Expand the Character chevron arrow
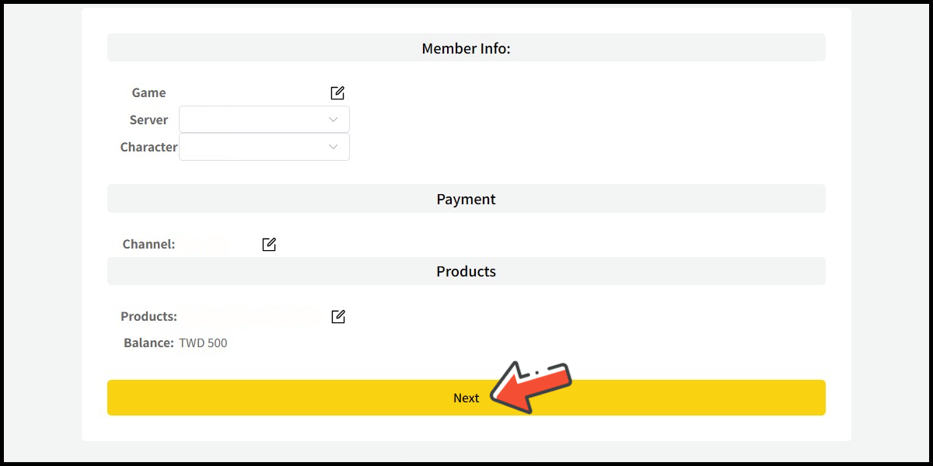This screenshot has height=466, width=933. (x=334, y=147)
